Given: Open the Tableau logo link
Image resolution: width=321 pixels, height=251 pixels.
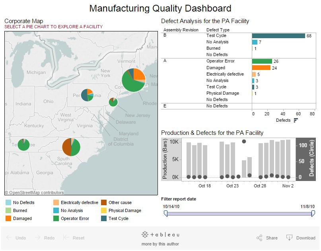Looking at the screenshot, I should (x=160, y=235).
